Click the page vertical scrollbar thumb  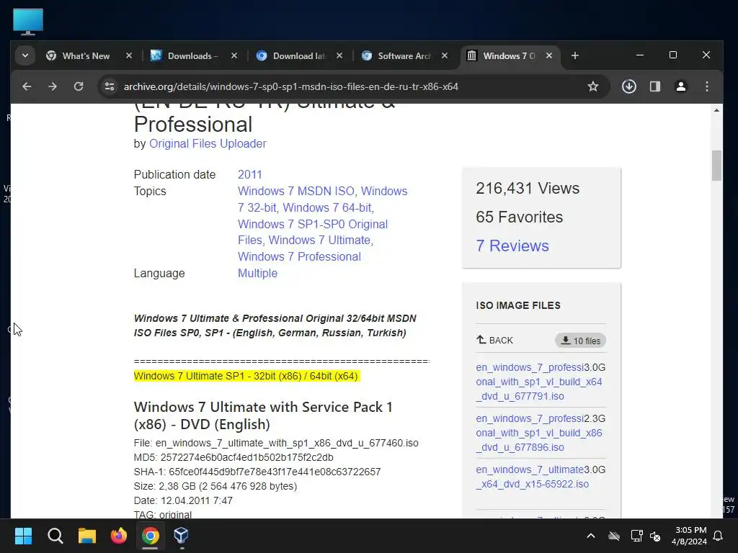(x=716, y=166)
